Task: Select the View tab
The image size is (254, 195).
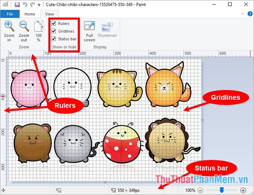Action: click(49, 14)
